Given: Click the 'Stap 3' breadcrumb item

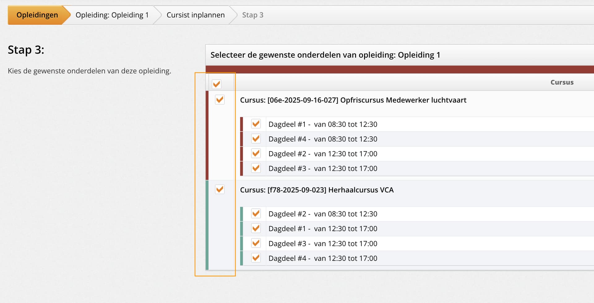Looking at the screenshot, I should pos(252,15).
